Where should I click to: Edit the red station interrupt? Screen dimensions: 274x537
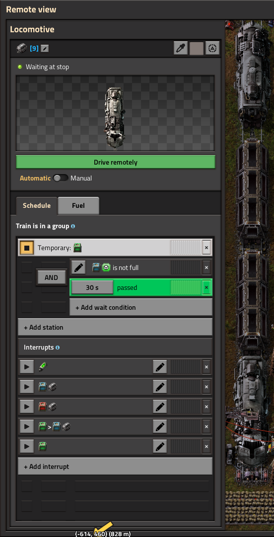click(160, 407)
